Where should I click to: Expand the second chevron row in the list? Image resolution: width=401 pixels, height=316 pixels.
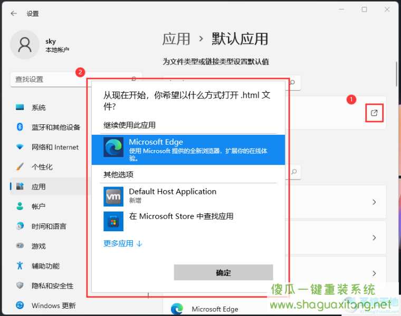pyautogui.click(x=374, y=238)
